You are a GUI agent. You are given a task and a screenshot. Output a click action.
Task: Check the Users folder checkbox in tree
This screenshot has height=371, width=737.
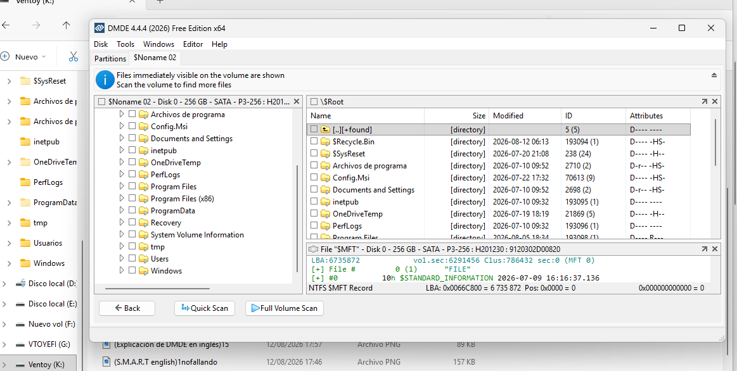[132, 259]
